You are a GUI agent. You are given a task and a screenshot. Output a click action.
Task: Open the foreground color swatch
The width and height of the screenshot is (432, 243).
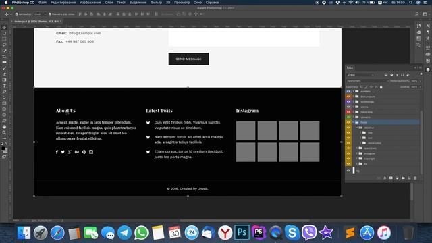pos(3,148)
